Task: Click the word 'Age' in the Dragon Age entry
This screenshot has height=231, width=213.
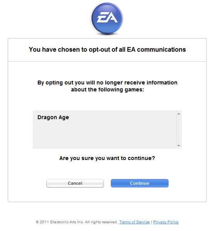Action: pos(64,118)
